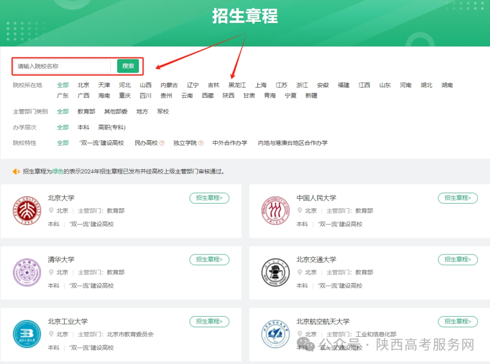This screenshot has height=364, width=490.
Task: Click the location pin for 北京大学
Action: point(51,210)
